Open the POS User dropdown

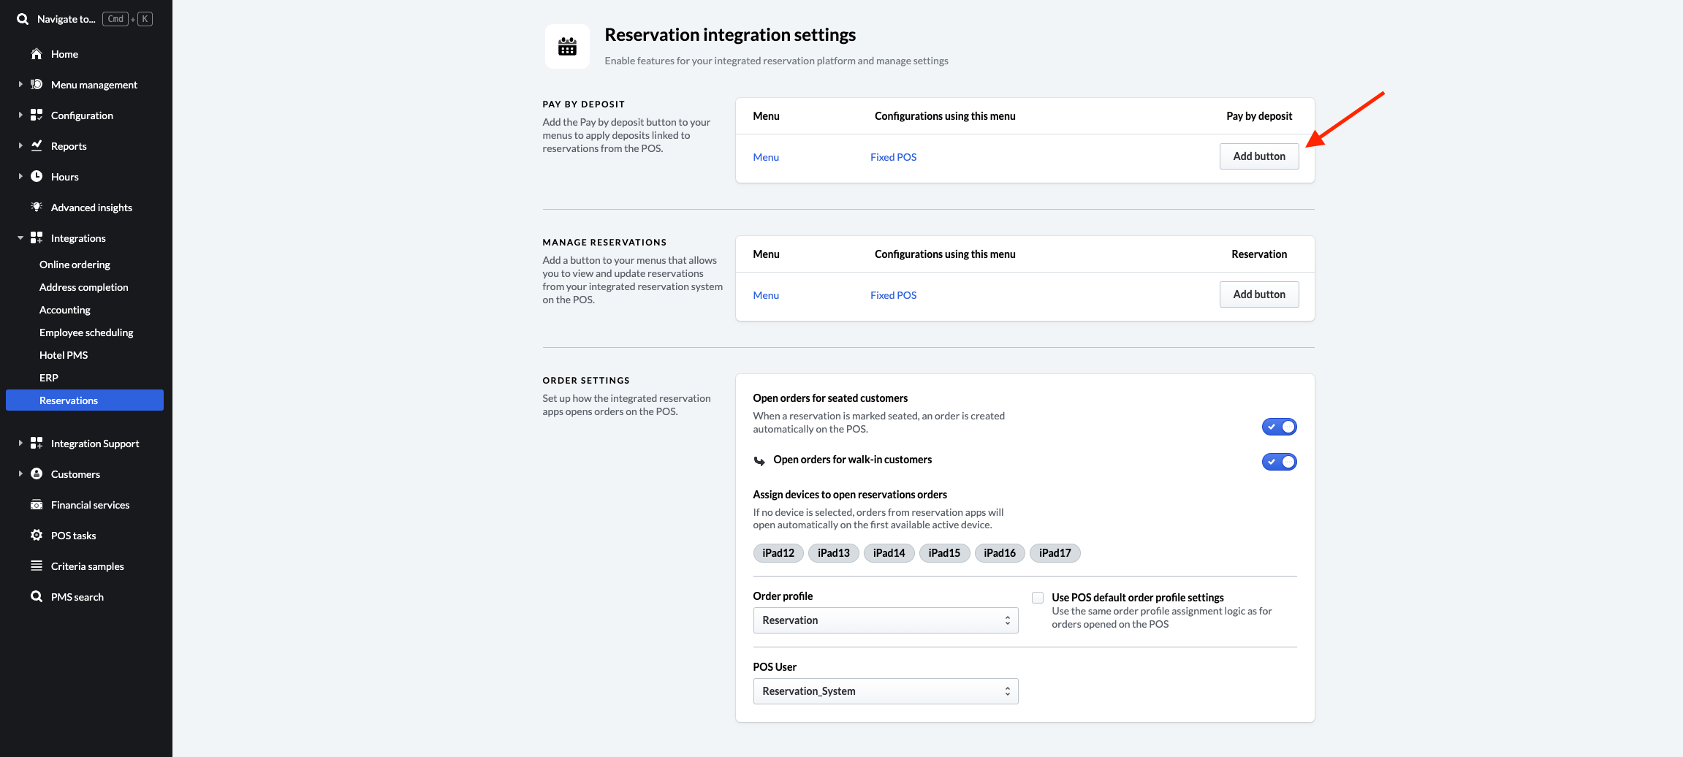click(886, 691)
